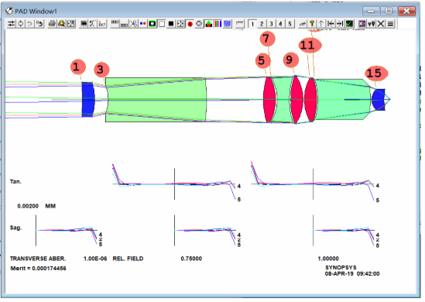Viewport: 425px width, 302px height.
Task: Toggle the white background square button
Action: point(162,24)
